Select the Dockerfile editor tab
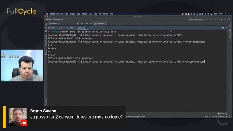233x131 pixels. (100, 23)
